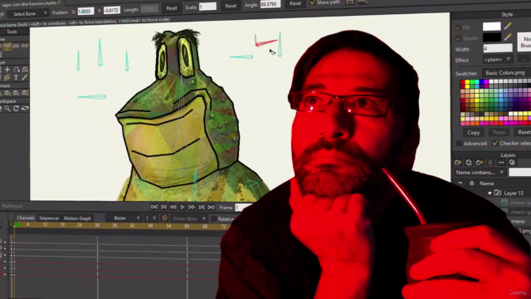Click the Position Y input field
Image resolution: width=531 pixels, height=299 pixels.
click(x=111, y=10)
